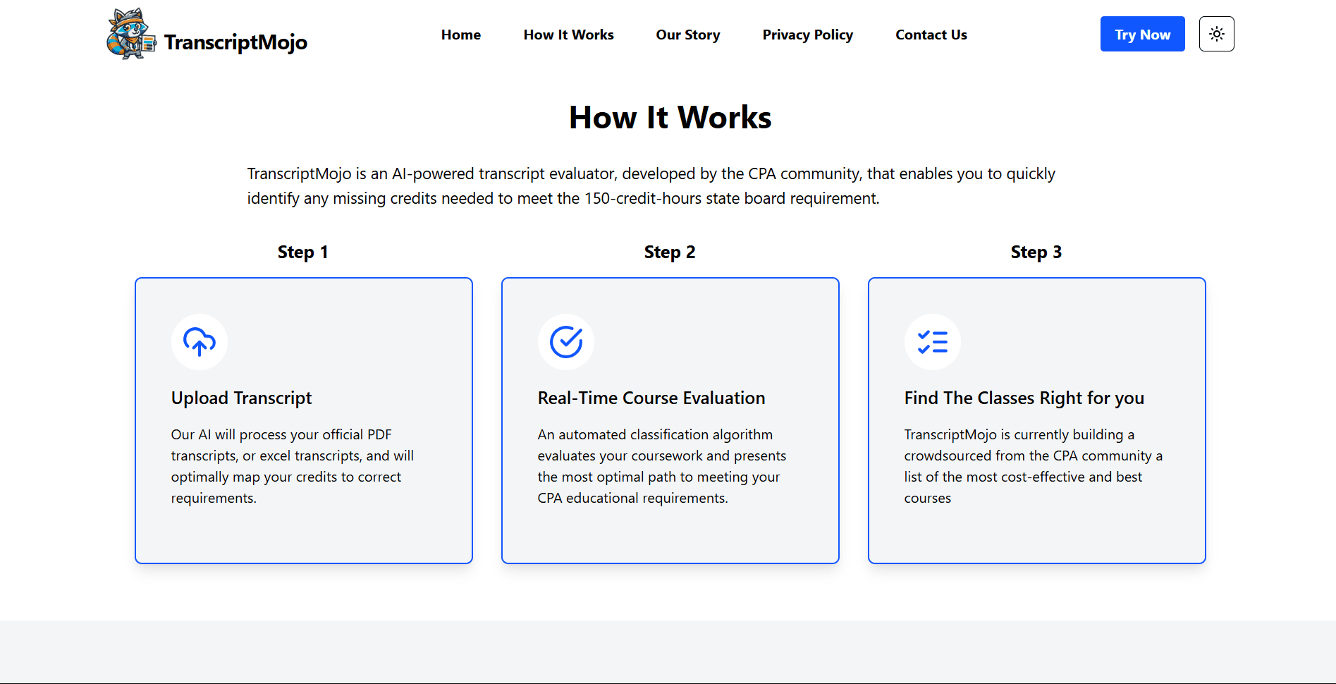Screen dimensions: 1336x684
Task: Click the automated classification algorithm description paragraph
Action: pyautogui.click(x=662, y=466)
